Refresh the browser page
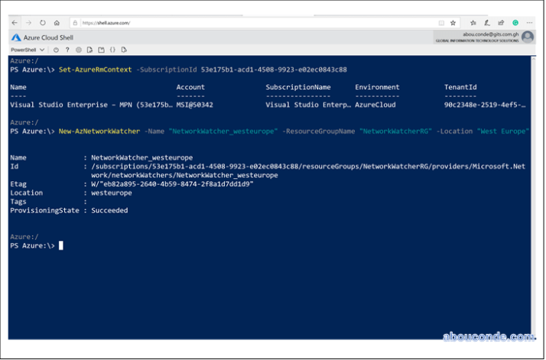This screenshot has width=546, height=360. [x=42, y=23]
